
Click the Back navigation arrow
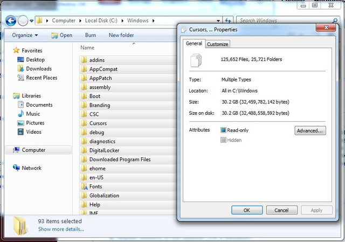point(11,21)
